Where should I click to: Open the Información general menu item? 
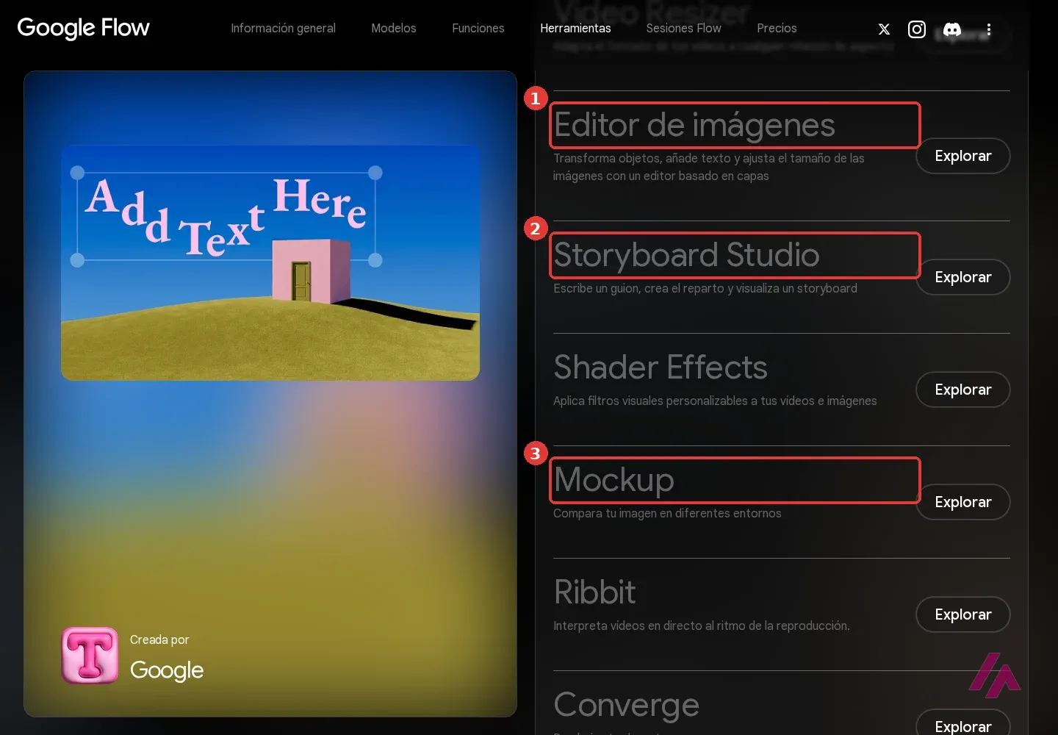coord(283,28)
